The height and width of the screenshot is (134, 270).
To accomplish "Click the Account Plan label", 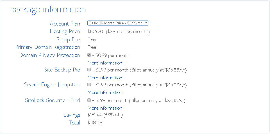I will (65, 24).
